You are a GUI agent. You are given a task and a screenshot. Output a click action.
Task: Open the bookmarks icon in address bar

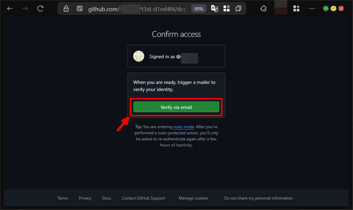[x=238, y=8]
